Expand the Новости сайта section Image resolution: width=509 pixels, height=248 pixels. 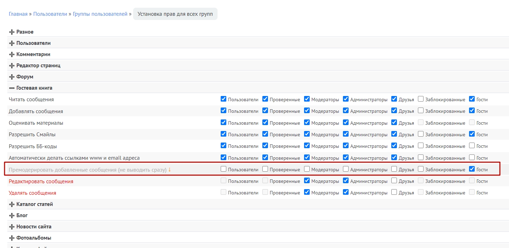point(34,227)
